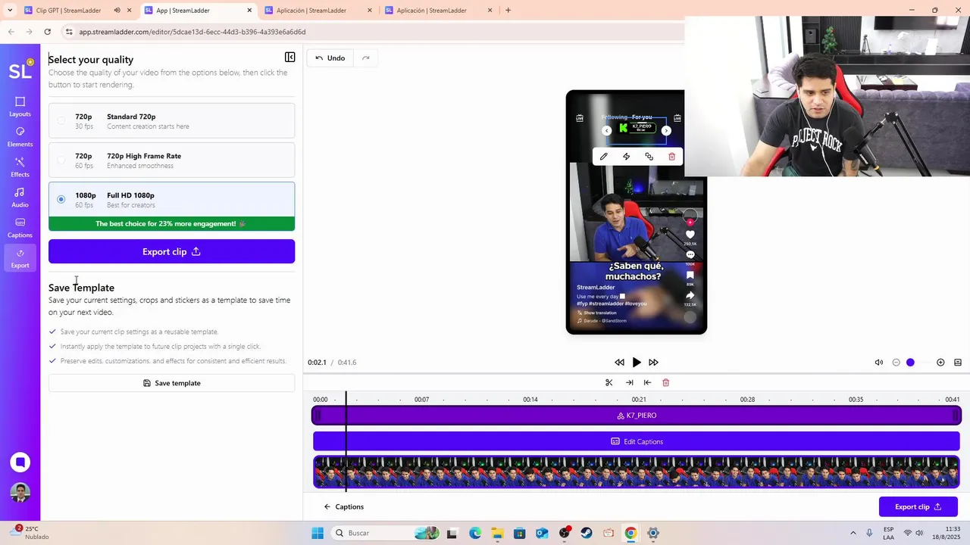Click the Save template button
The height and width of the screenshot is (545, 970).
[x=171, y=383]
